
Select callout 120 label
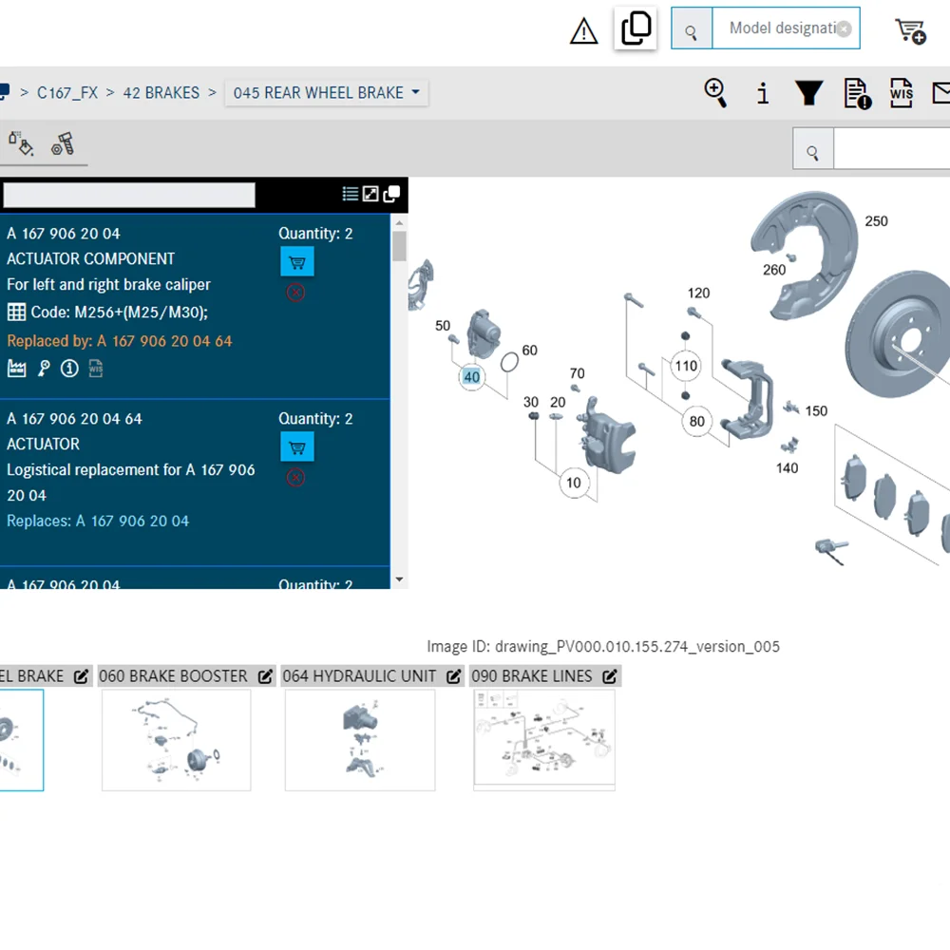click(x=698, y=294)
